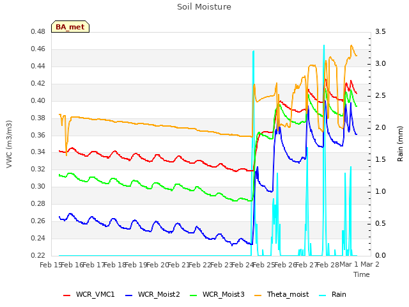The height and width of the screenshot is (307, 409).
Task: Select the Rain legend entry
Action: (x=332, y=294)
